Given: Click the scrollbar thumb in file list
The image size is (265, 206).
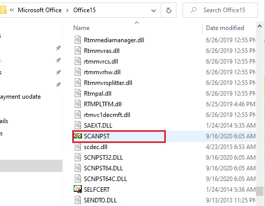Looking at the screenshot, I should coord(259,191).
